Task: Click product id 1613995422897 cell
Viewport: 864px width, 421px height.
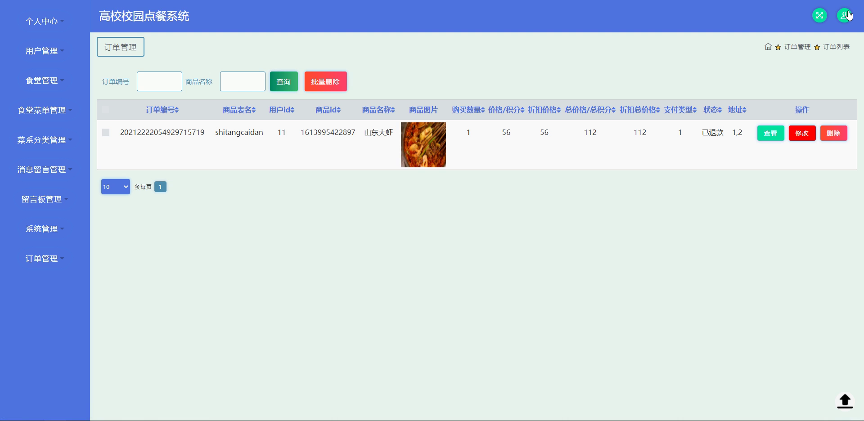Action: click(328, 132)
